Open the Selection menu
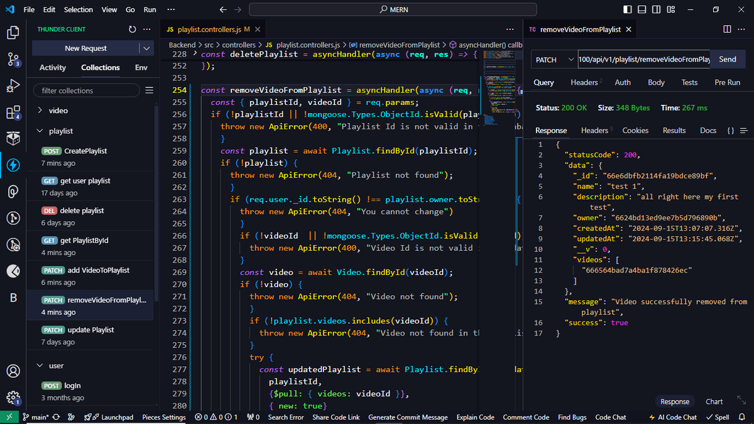Viewport: 754px width, 424px height. [x=78, y=9]
